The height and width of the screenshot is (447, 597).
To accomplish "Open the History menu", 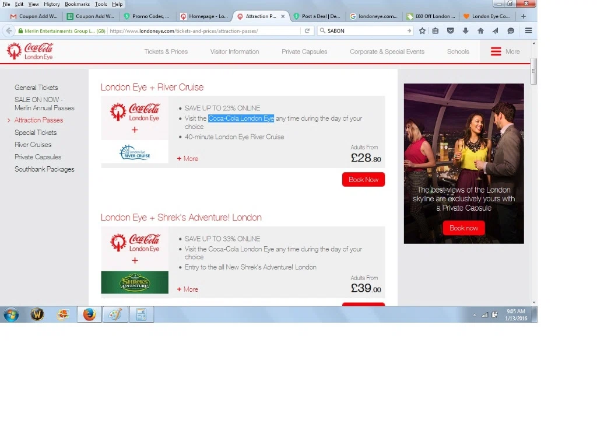I will (52, 4).
